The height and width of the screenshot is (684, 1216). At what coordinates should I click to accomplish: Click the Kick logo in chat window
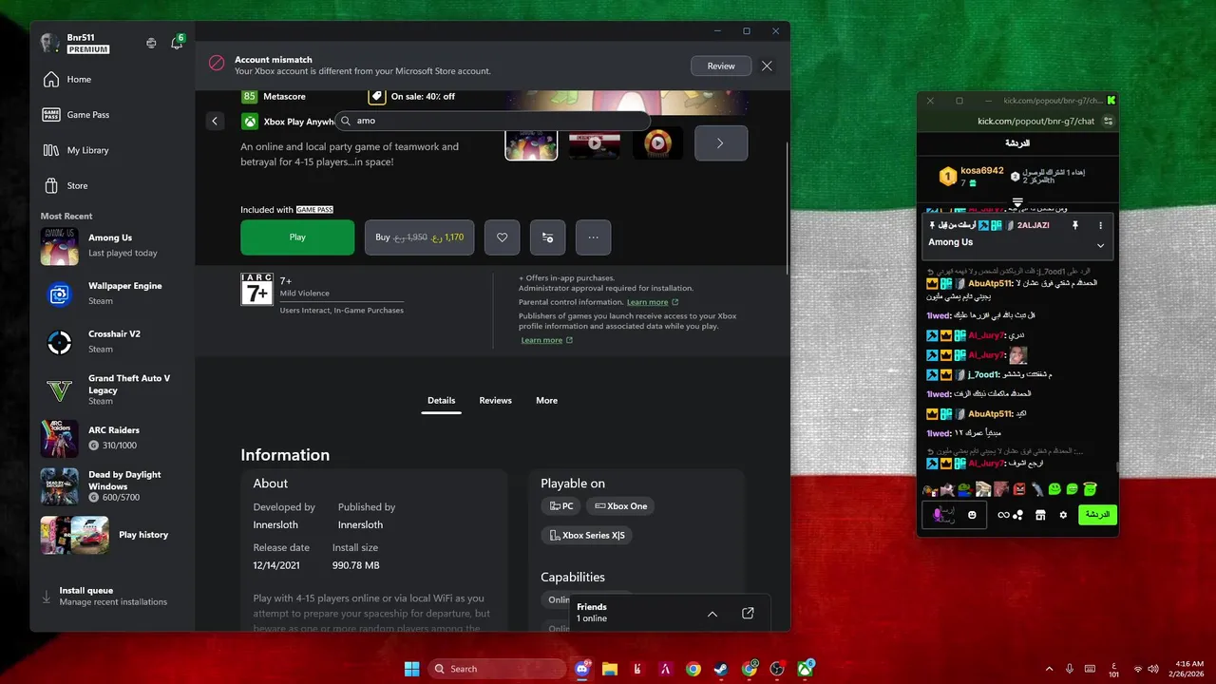1111,100
